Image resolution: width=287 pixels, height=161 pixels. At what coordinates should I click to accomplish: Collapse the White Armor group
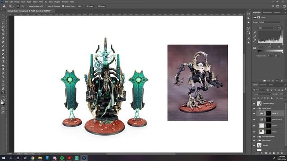pyautogui.click(x=257, y=108)
